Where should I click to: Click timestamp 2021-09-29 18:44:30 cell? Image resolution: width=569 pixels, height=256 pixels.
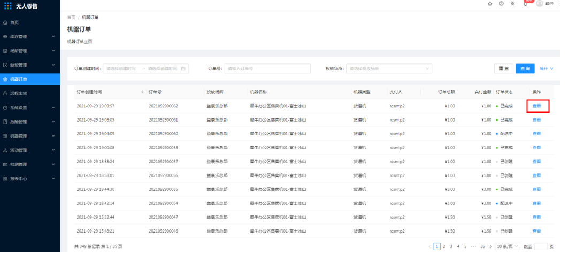[x=95, y=189]
